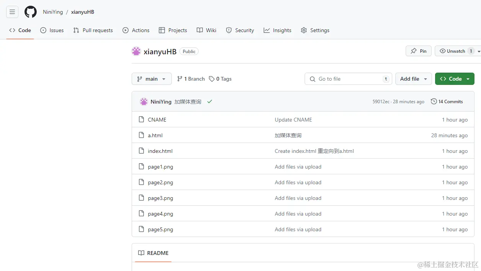The image size is (481, 271).
Task: Open the xianyuHB breadcrumb link in header
Action: [x=83, y=12]
